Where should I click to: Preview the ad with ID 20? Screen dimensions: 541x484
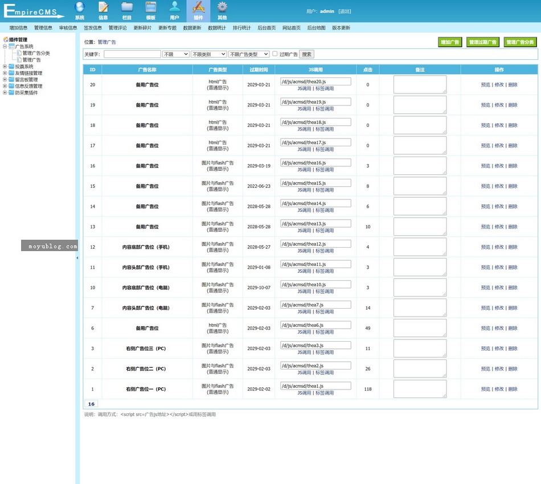tap(485, 84)
